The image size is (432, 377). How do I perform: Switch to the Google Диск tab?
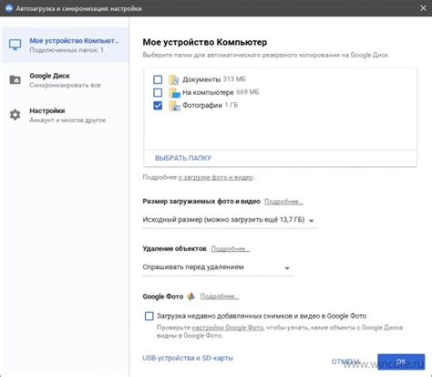65,80
